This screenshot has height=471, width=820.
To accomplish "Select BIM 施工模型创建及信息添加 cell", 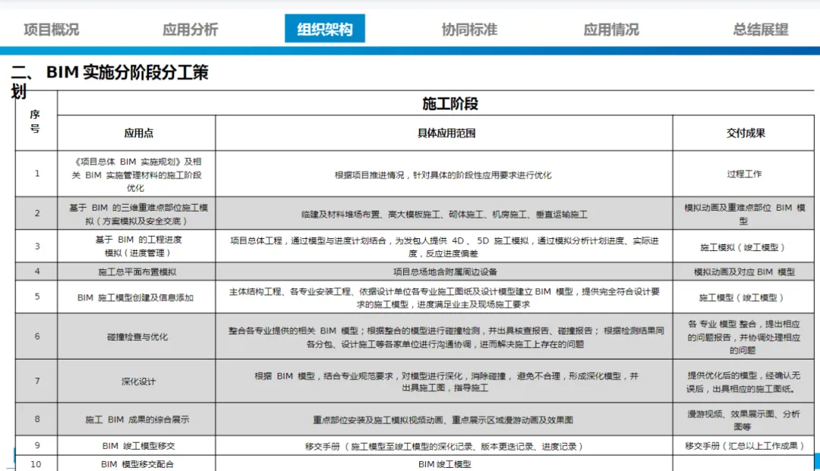I will (x=137, y=297).
